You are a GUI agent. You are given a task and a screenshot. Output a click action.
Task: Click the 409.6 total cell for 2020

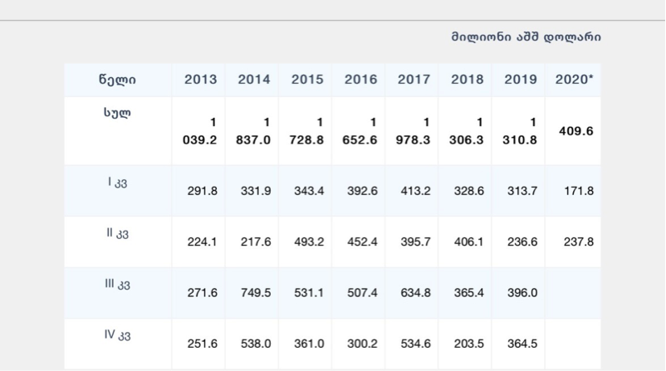(x=575, y=130)
